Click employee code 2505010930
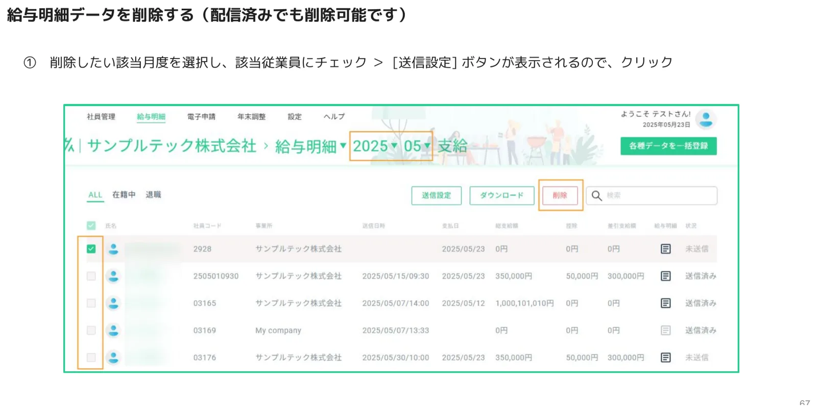 click(x=216, y=276)
